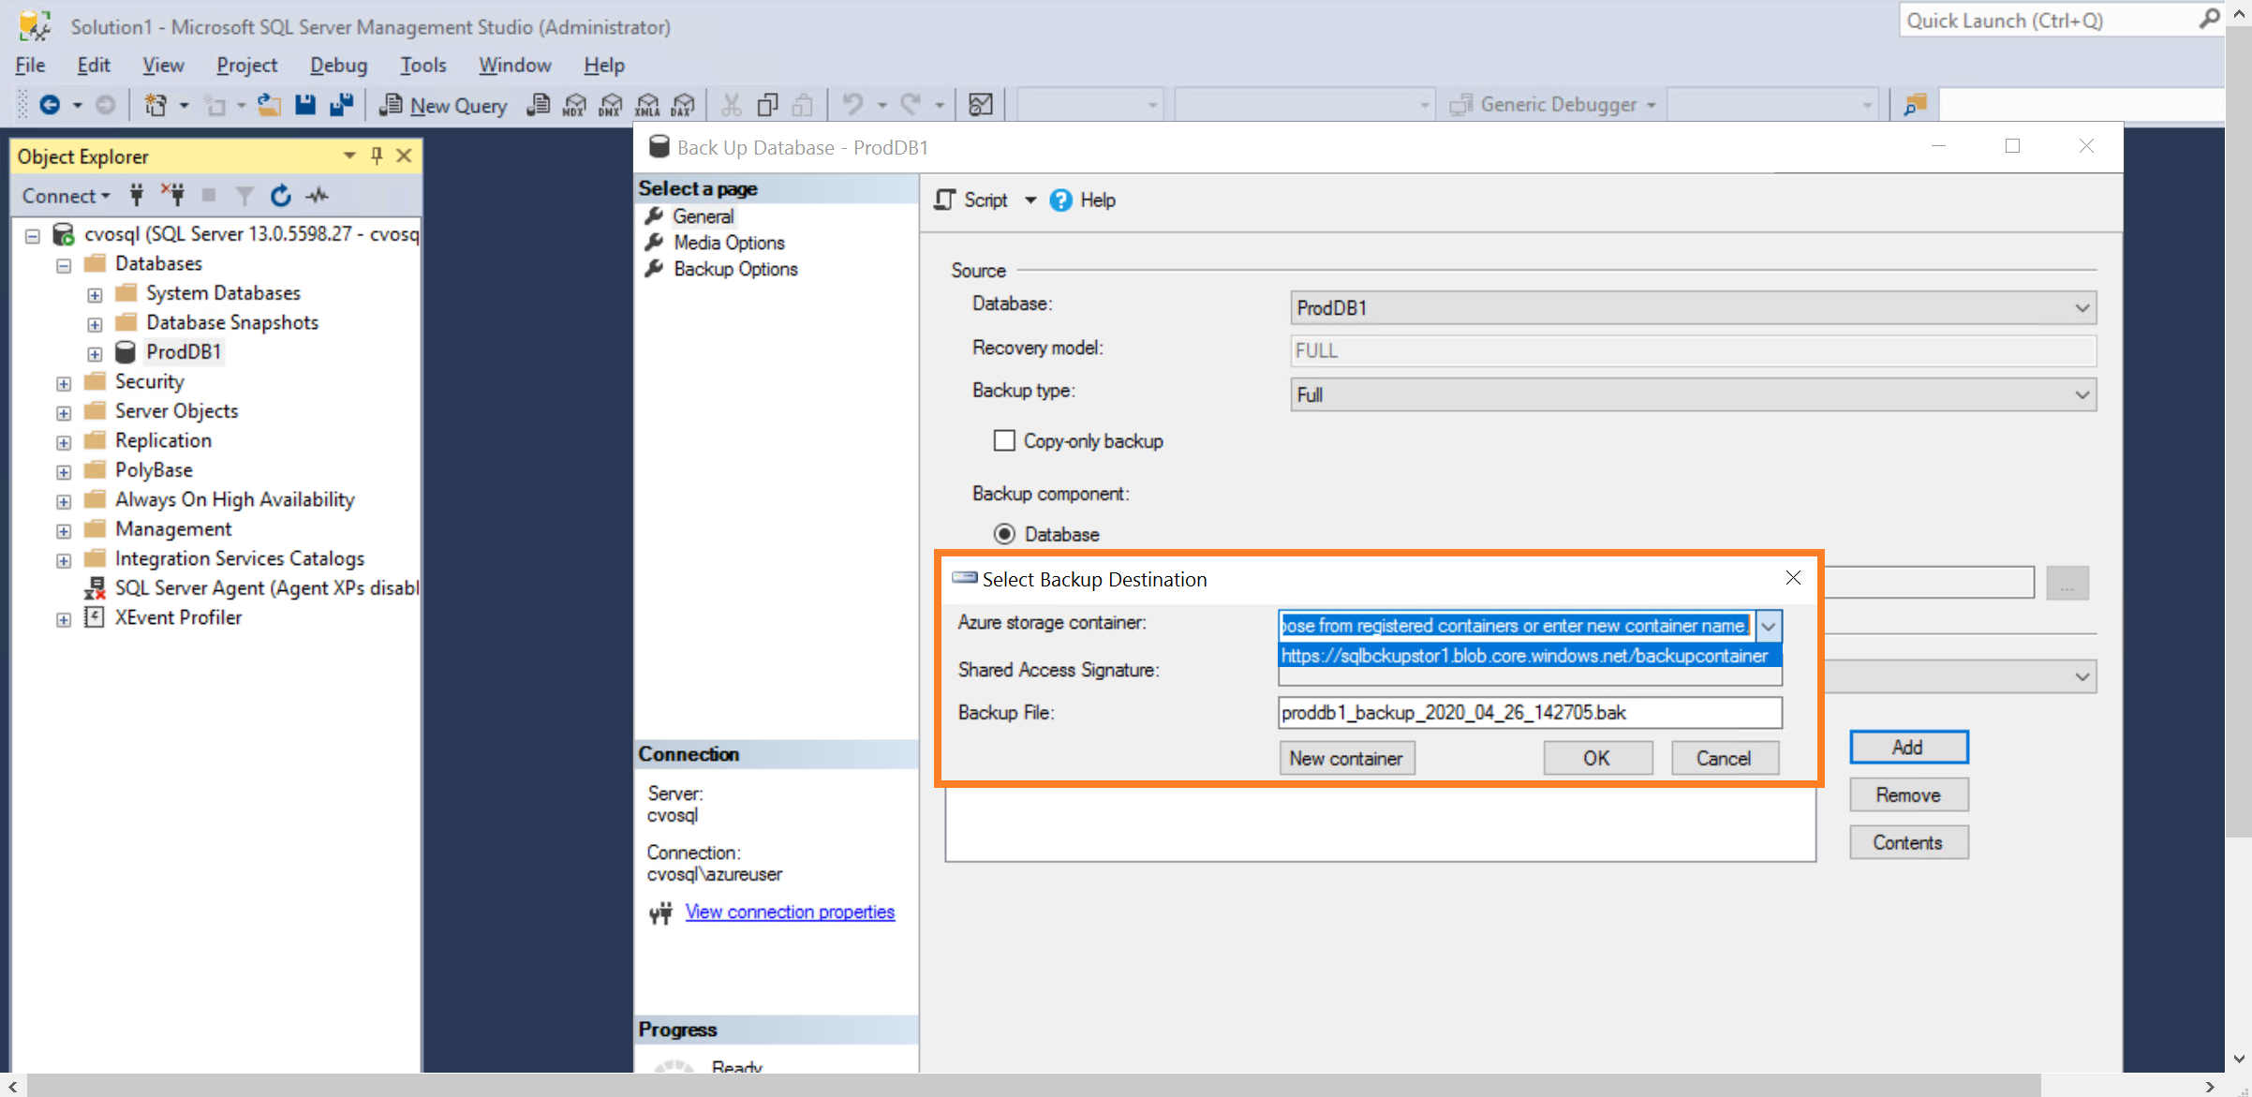Pin the Object Explorer panel
The image size is (2252, 1097).
click(377, 156)
